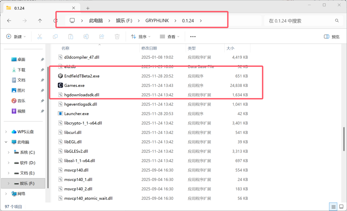Open the See more ... menu
347x211 pixels.
coord(193,37)
